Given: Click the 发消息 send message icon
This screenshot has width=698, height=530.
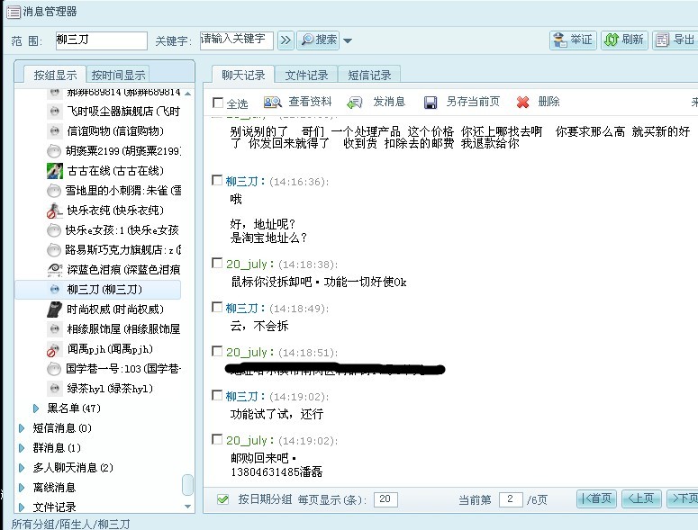Looking at the screenshot, I should pos(355,103).
